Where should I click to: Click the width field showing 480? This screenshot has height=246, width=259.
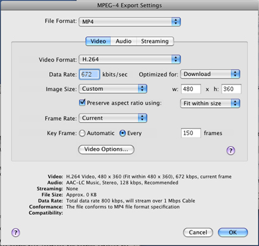(191, 89)
